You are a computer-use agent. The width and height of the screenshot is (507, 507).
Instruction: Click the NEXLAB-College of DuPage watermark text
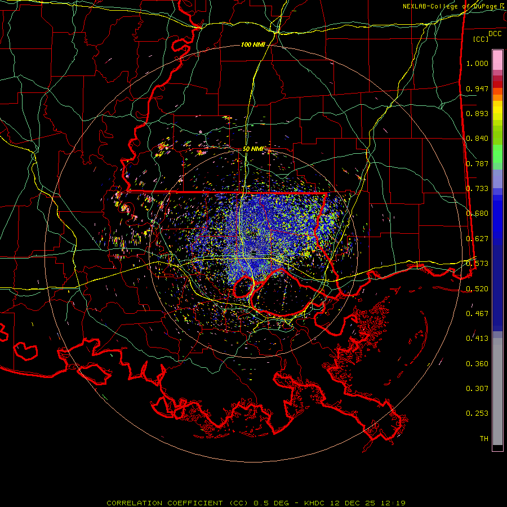[451, 6]
